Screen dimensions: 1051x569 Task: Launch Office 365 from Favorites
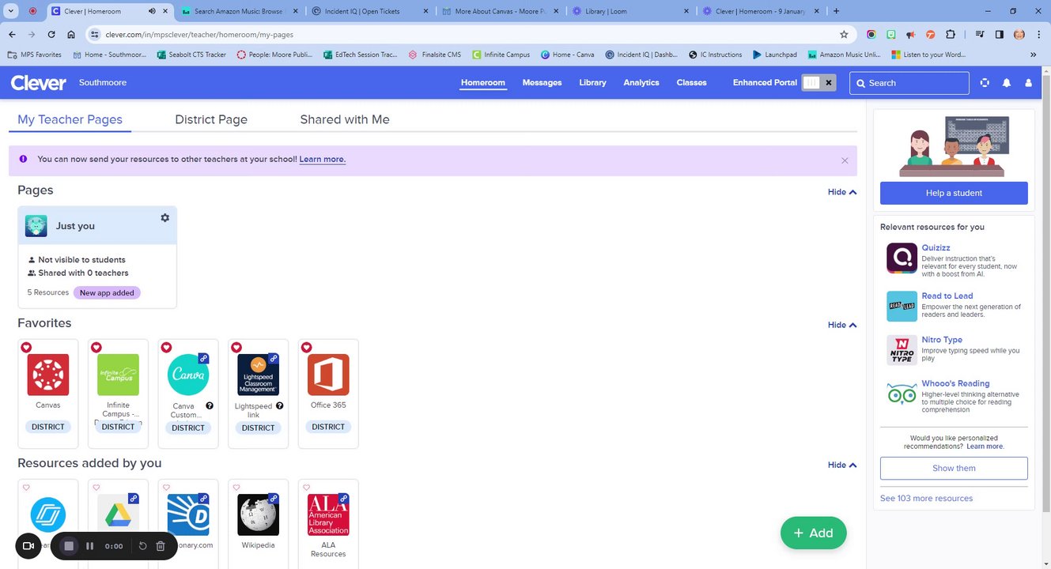pos(328,375)
